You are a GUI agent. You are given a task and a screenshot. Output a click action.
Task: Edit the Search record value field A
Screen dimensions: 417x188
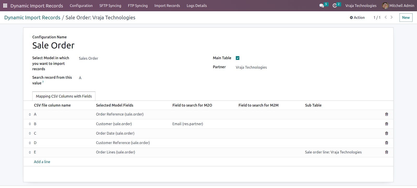tap(80, 78)
